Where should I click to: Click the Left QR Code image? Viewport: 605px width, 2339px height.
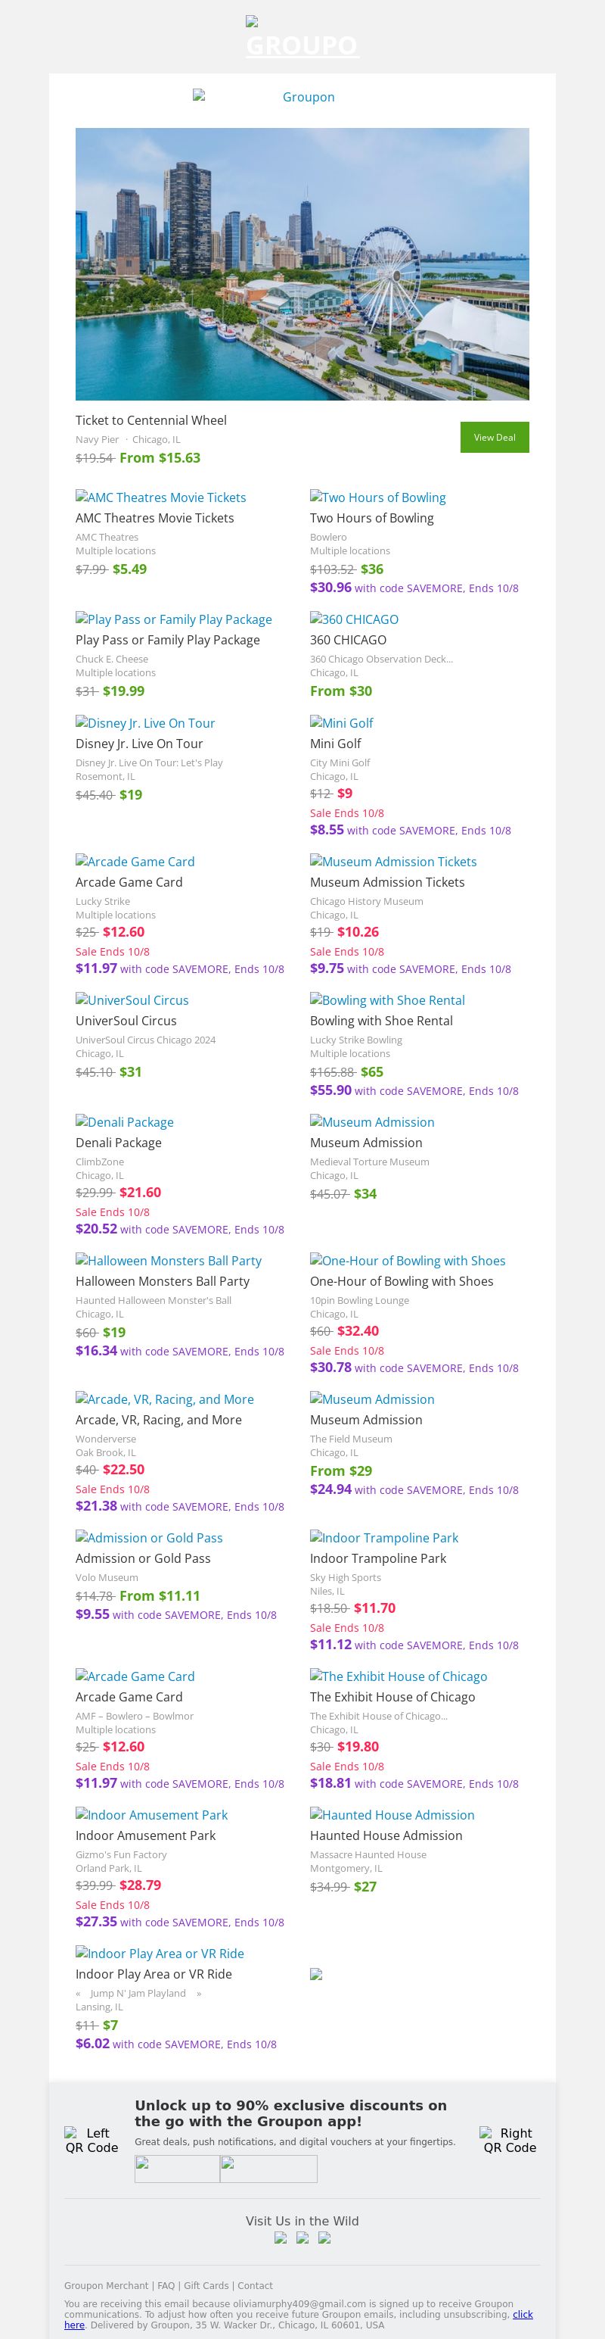click(x=92, y=2140)
